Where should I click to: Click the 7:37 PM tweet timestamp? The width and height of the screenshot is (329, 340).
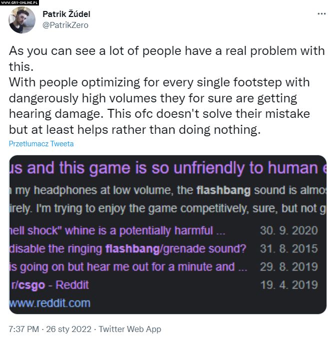tap(25, 330)
